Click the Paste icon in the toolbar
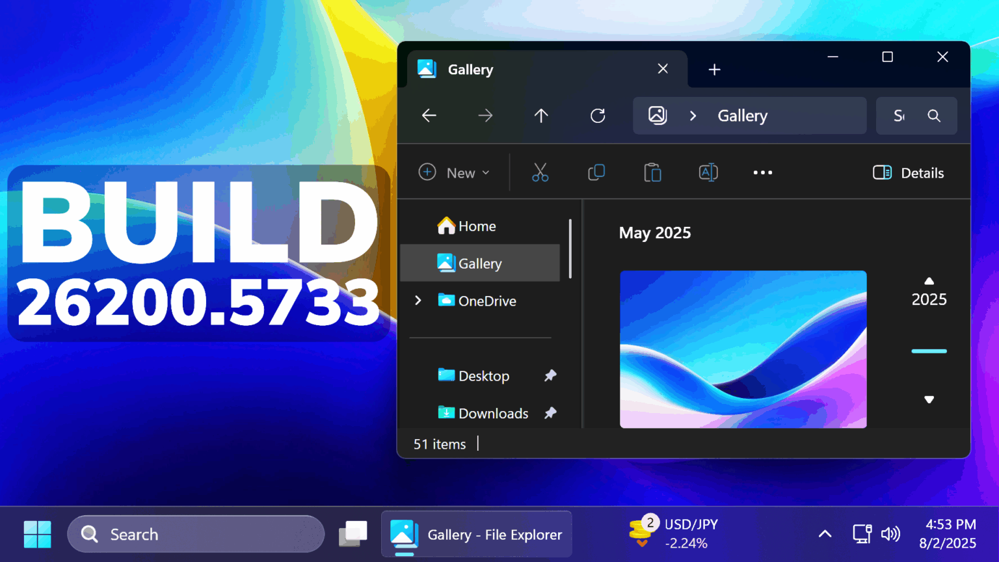 coord(652,172)
